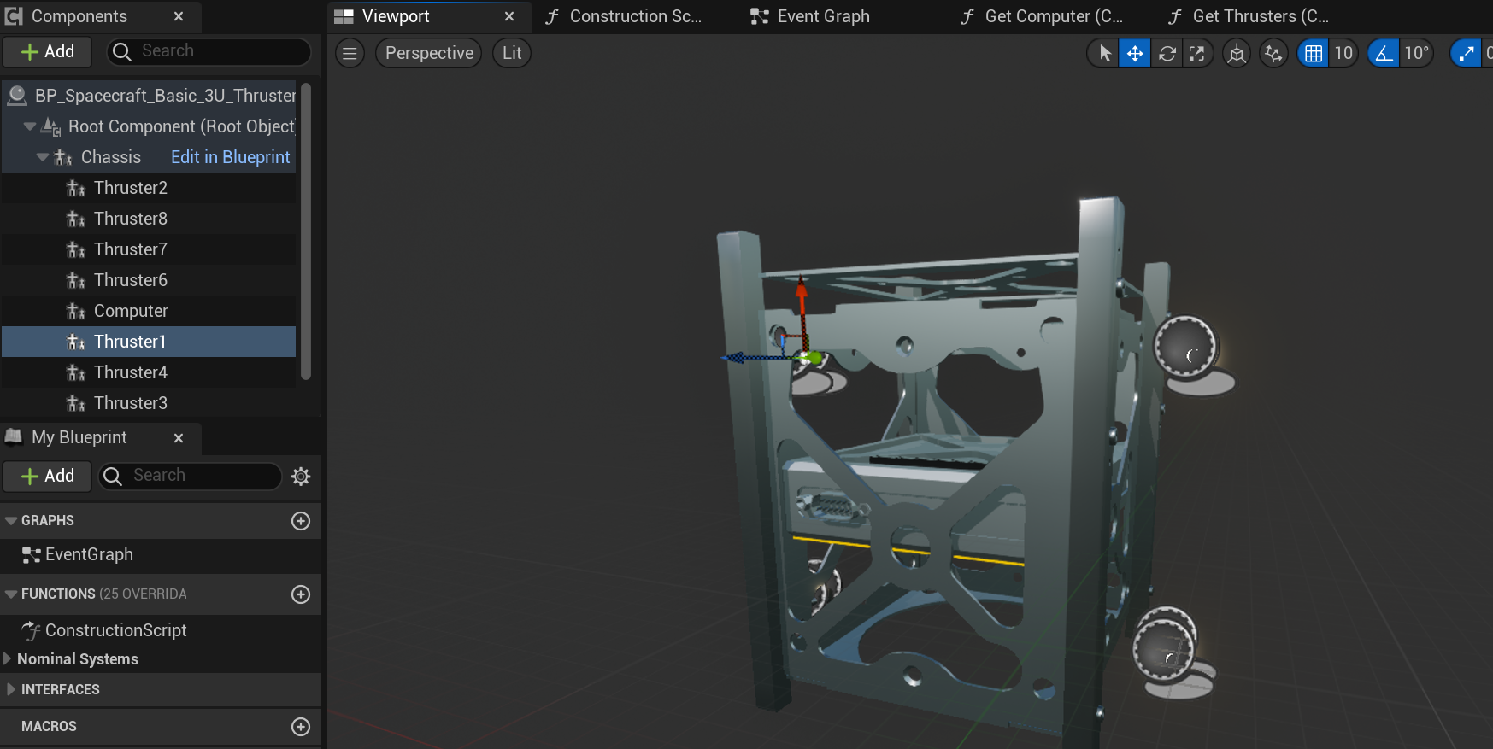This screenshot has height=749, width=1493.
Task: Select the rotate transform tool
Action: click(1167, 54)
